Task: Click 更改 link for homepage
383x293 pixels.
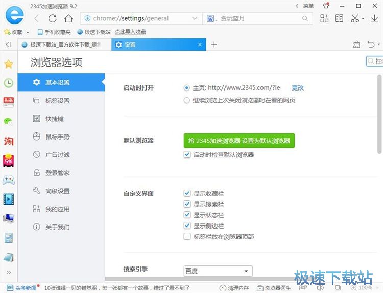Action: (x=298, y=88)
